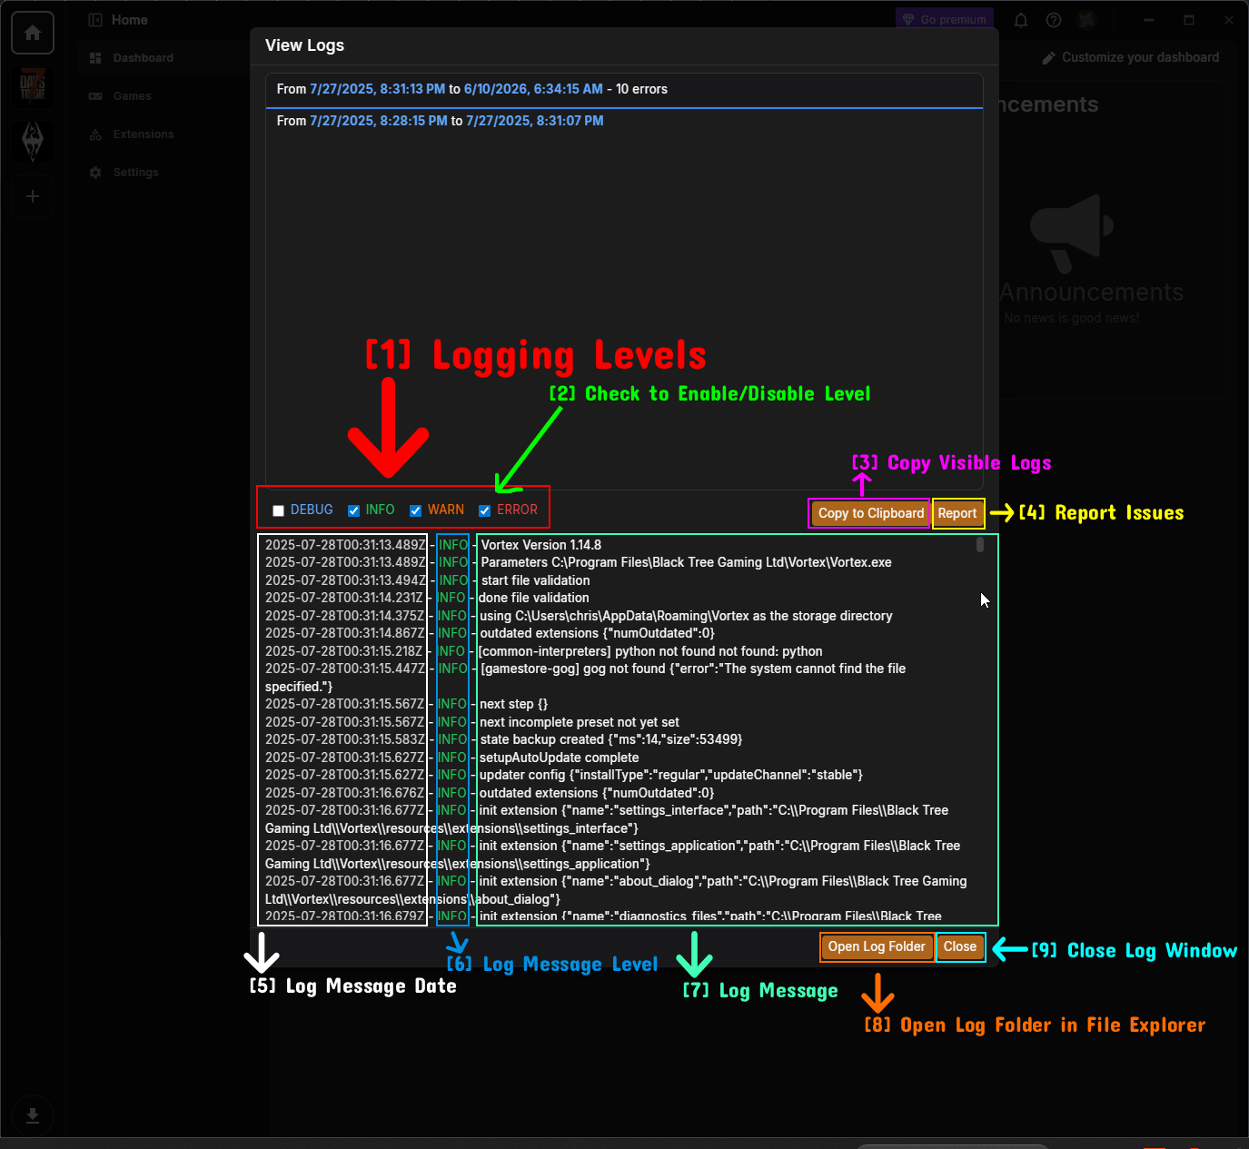The image size is (1249, 1149).
Task: Copy visible logs with Copy to Clipboard
Action: point(870,513)
